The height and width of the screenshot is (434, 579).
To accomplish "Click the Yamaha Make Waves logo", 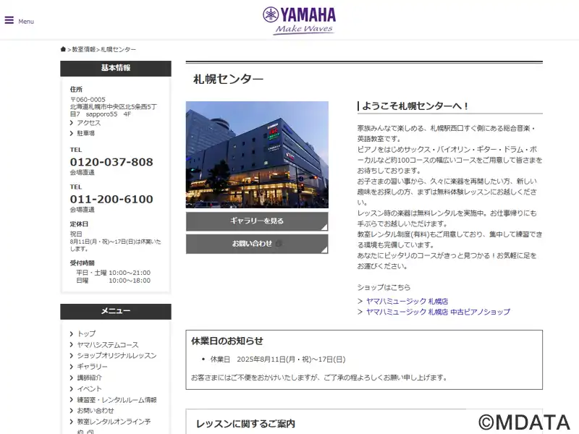I will [x=299, y=21].
